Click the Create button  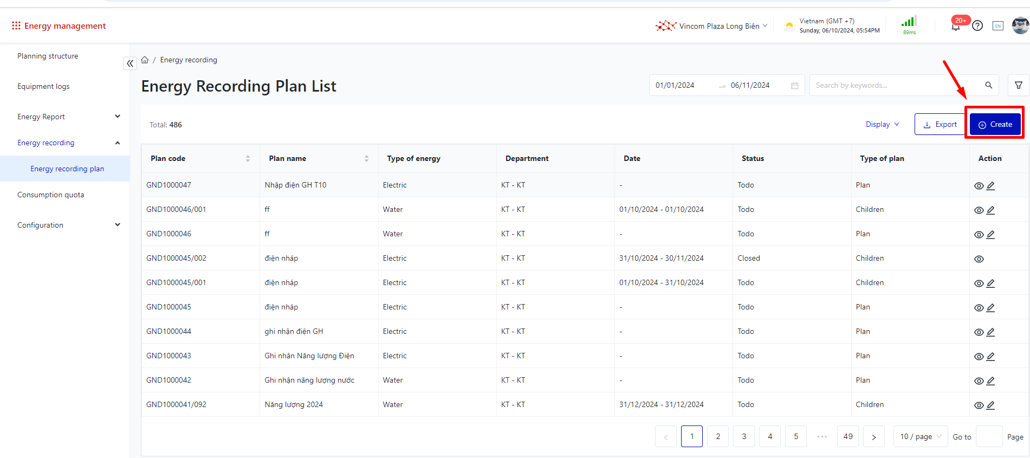point(995,124)
